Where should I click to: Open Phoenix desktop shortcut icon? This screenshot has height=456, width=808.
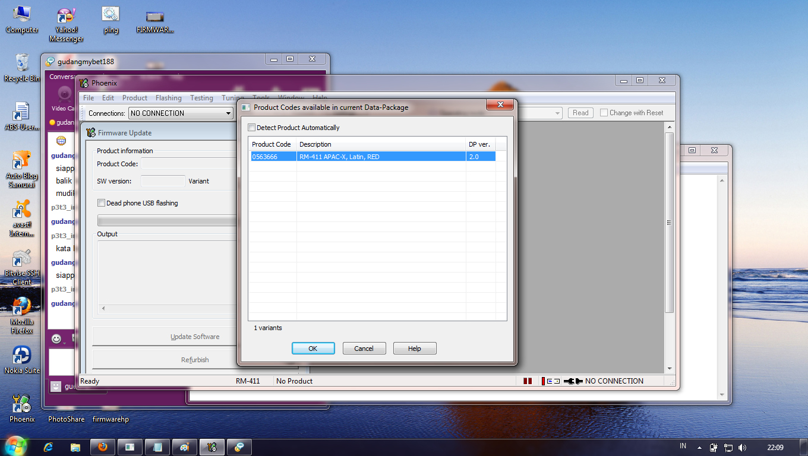[22, 408]
